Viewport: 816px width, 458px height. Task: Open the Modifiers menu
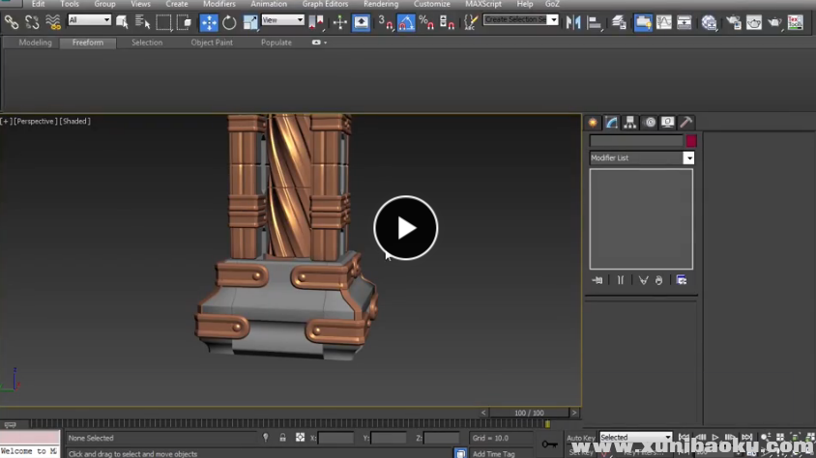pyautogui.click(x=219, y=4)
